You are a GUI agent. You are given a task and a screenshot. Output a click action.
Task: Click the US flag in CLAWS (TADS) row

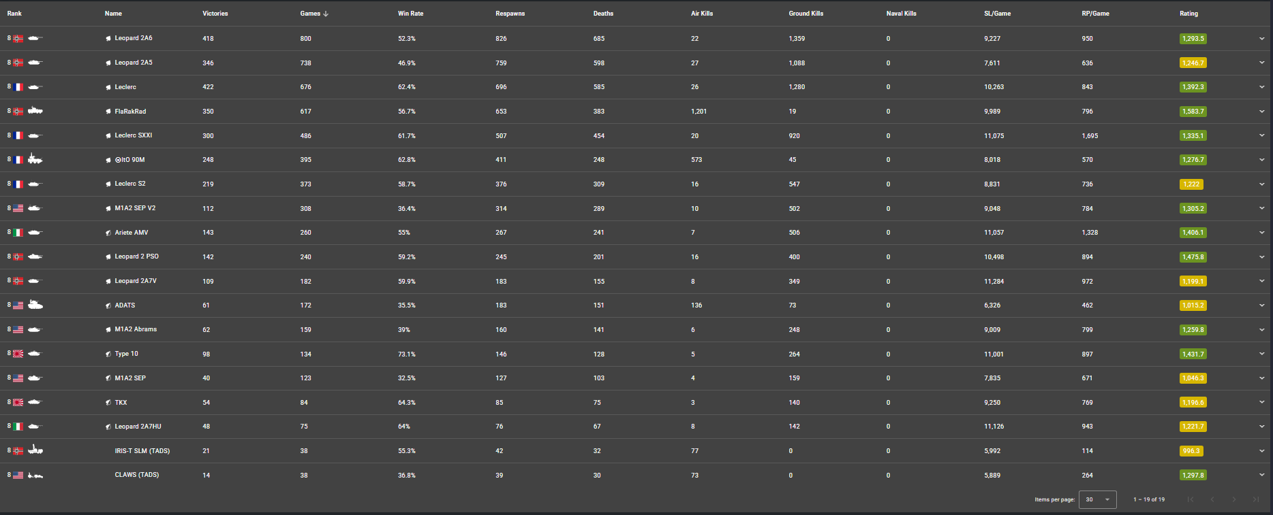(18, 475)
